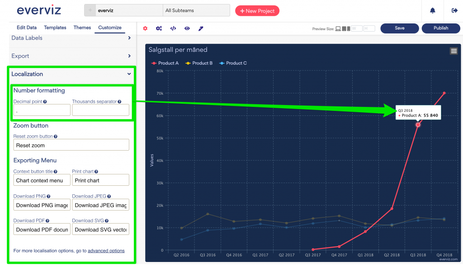Screen dimensions: 463x271
Task: Click Decimal point input field
Action: (x=42, y=110)
